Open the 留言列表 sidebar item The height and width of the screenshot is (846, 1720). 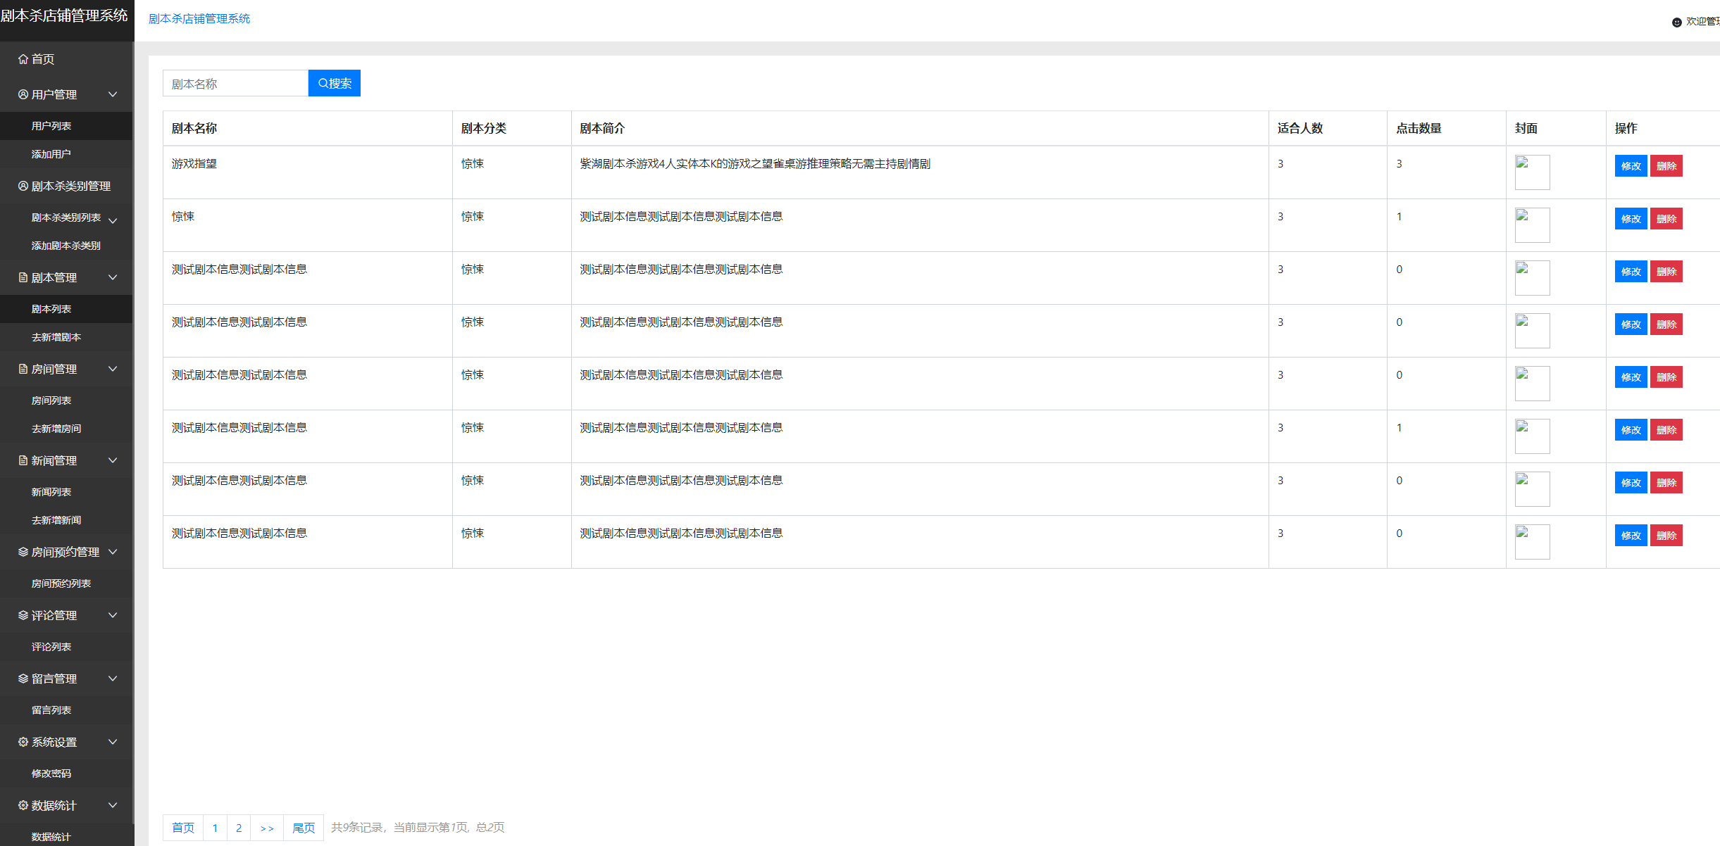[x=51, y=710]
